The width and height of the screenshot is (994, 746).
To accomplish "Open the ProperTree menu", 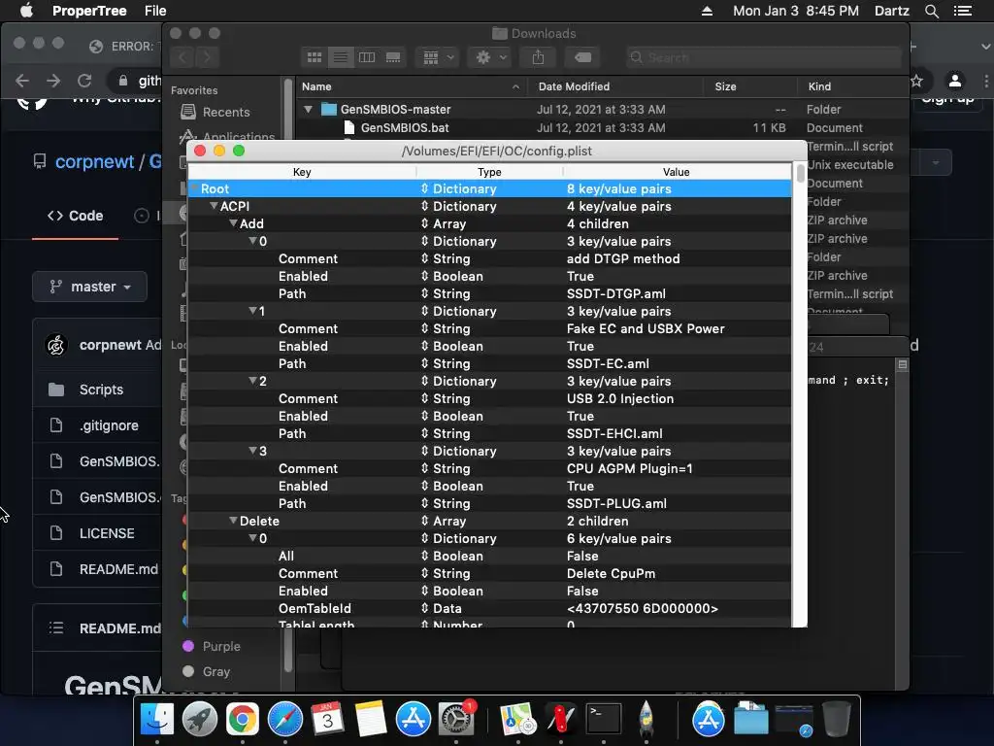I will tap(89, 11).
